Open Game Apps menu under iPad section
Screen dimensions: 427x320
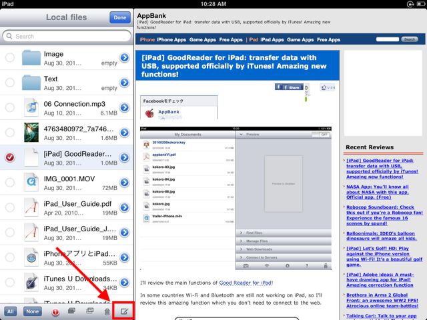point(300,40)
